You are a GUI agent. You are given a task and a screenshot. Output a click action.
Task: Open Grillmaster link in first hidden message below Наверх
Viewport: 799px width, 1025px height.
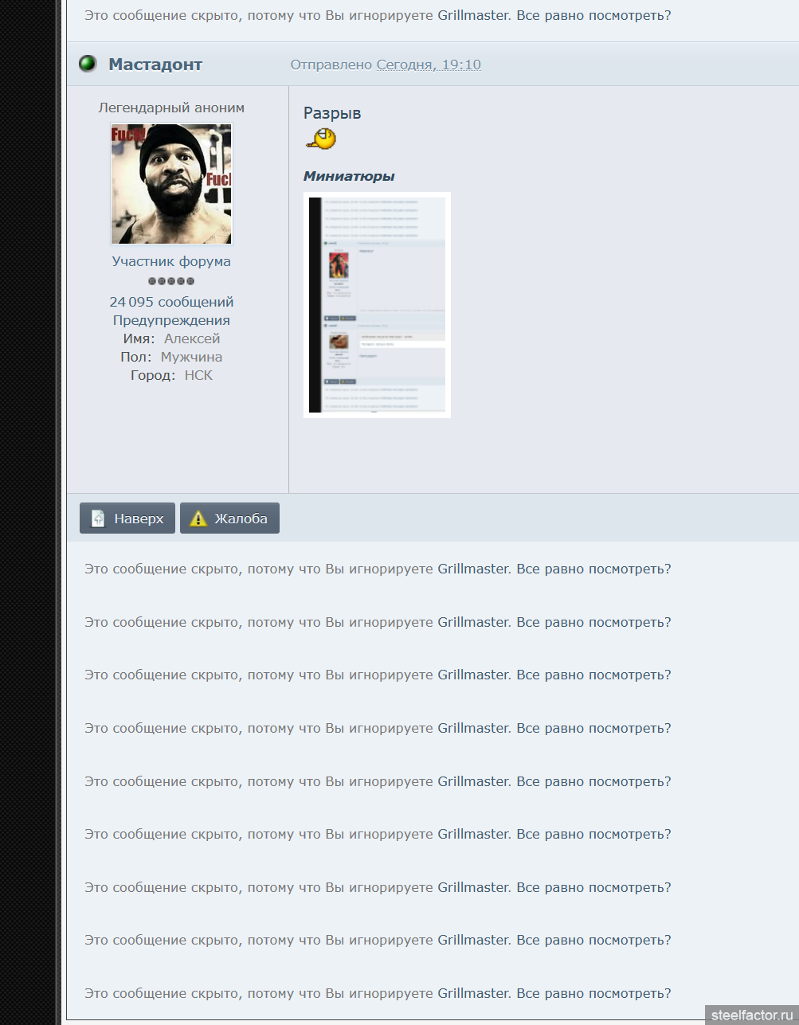tap(473, 569)
